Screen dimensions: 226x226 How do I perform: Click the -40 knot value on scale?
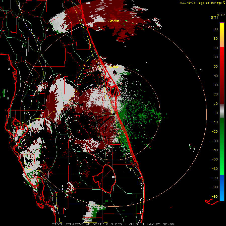[x=215, y=150]
